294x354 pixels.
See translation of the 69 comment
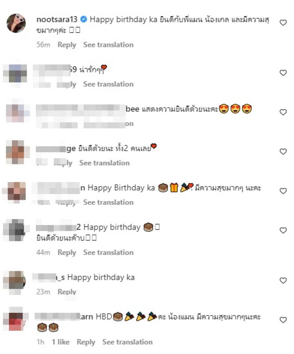tap(108, 84)
